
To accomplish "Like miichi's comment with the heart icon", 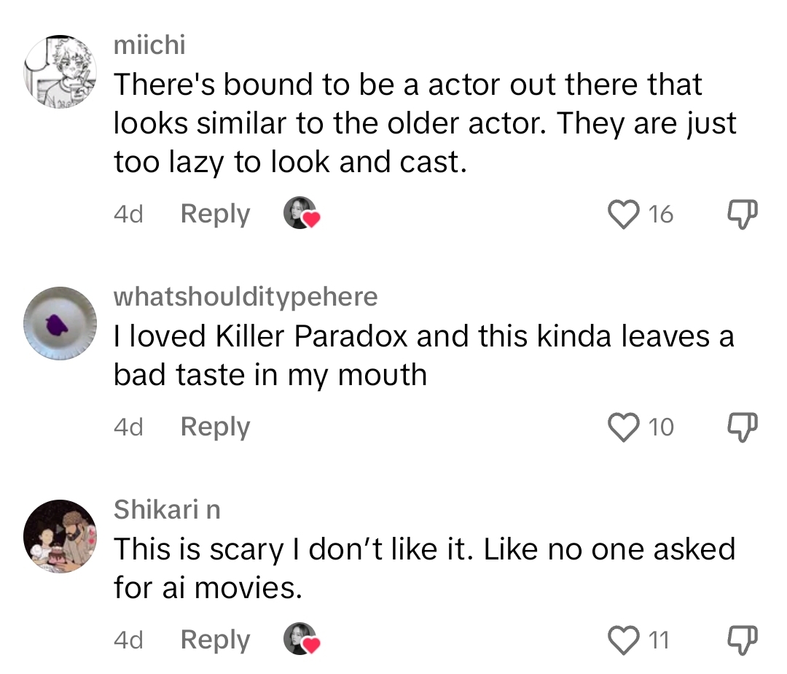I will click(x=623, y=214).
